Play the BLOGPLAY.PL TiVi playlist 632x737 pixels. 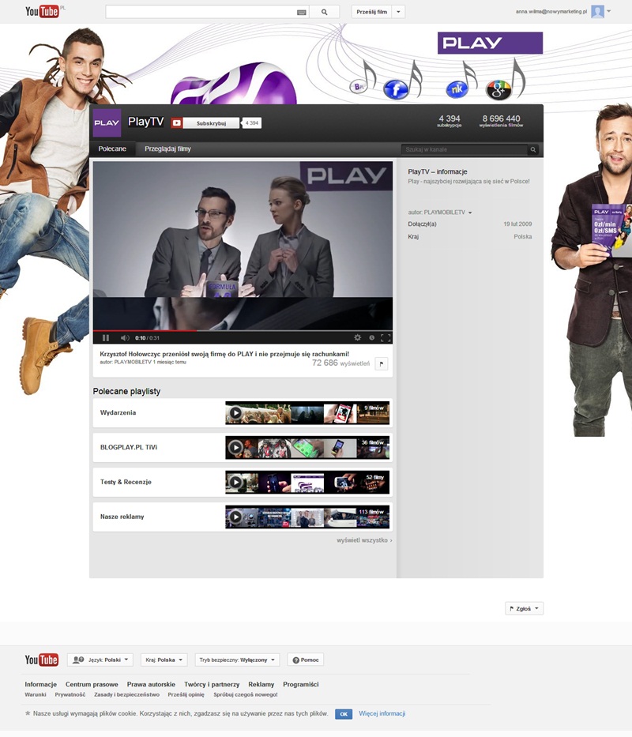(235, 447)
